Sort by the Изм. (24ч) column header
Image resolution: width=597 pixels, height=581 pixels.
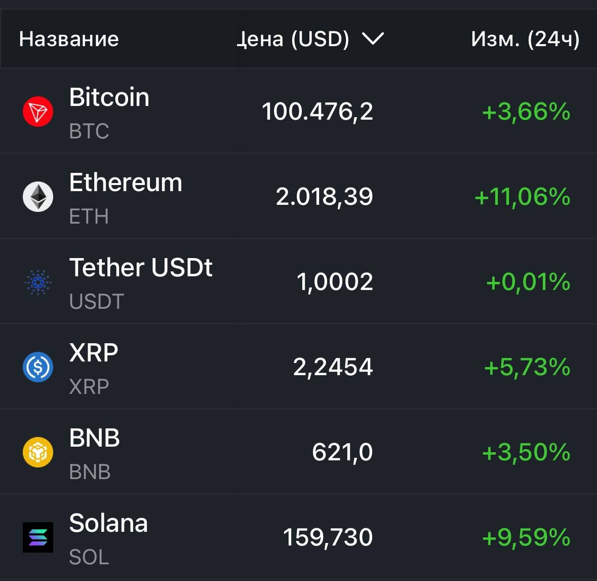[x=525, y=39]
